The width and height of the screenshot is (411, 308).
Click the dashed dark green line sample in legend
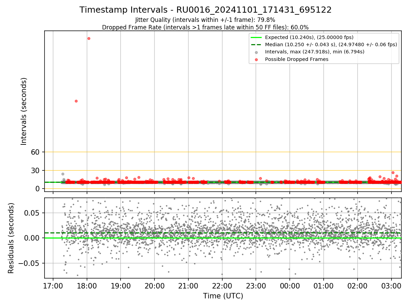(x=257, y=44)
